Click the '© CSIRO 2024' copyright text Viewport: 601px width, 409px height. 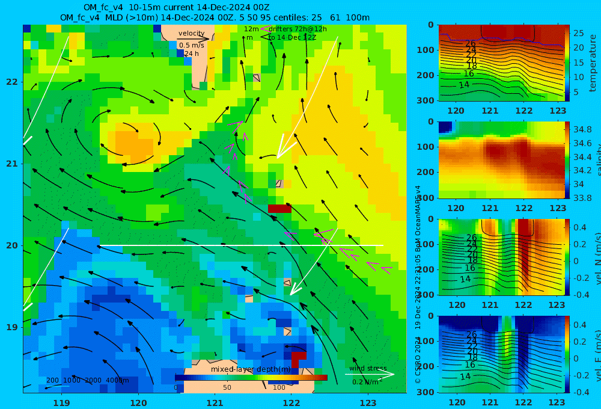418,360
